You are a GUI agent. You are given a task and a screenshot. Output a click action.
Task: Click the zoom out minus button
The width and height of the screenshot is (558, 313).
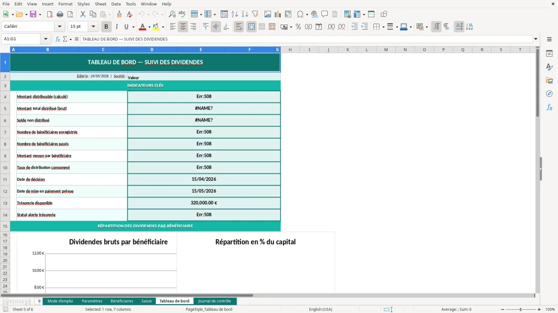tap(502, 309)
